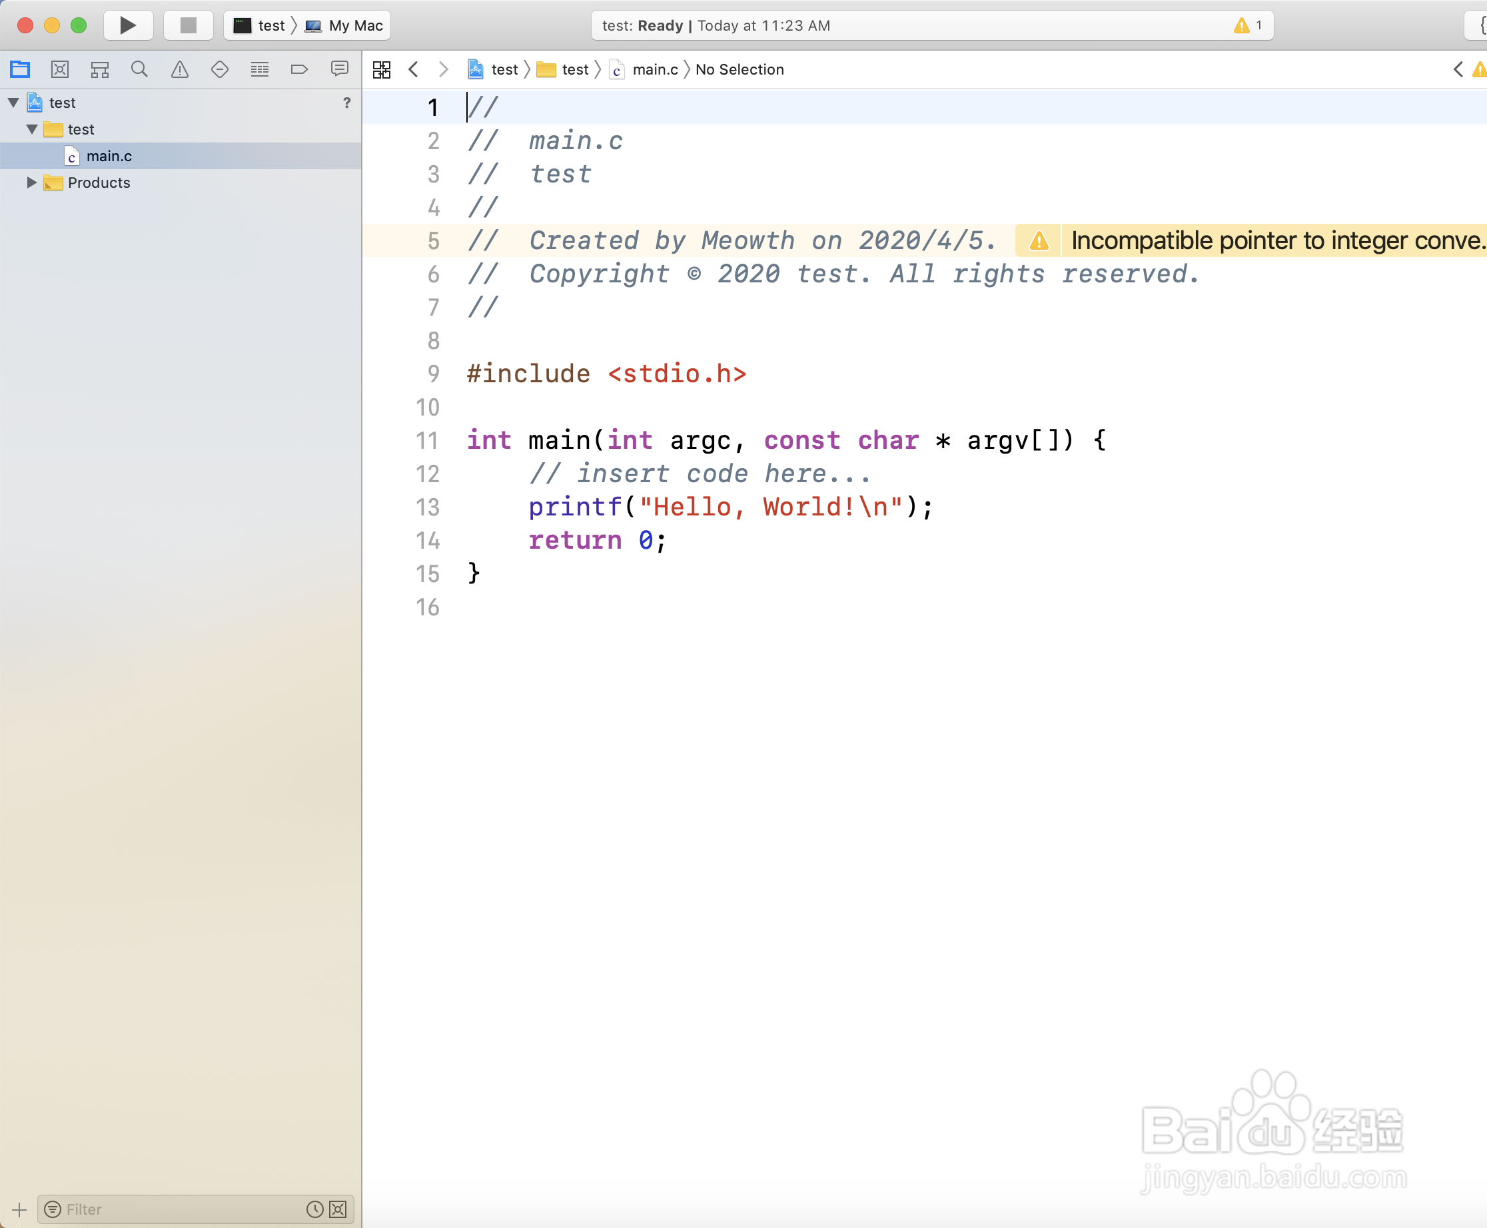Collapse the test group in sidebar

click(32, 129)
